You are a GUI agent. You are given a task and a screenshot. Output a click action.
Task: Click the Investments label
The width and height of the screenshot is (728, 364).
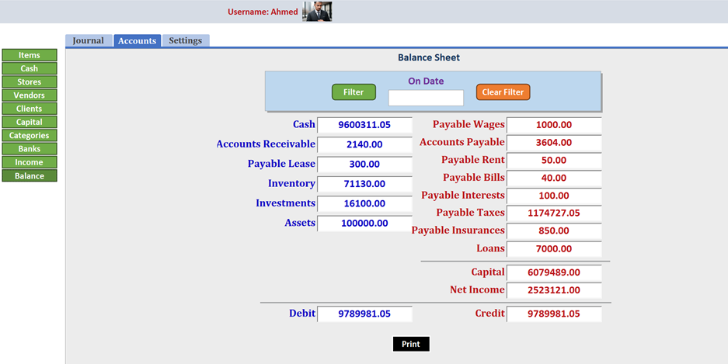click(x=286, y=203)
